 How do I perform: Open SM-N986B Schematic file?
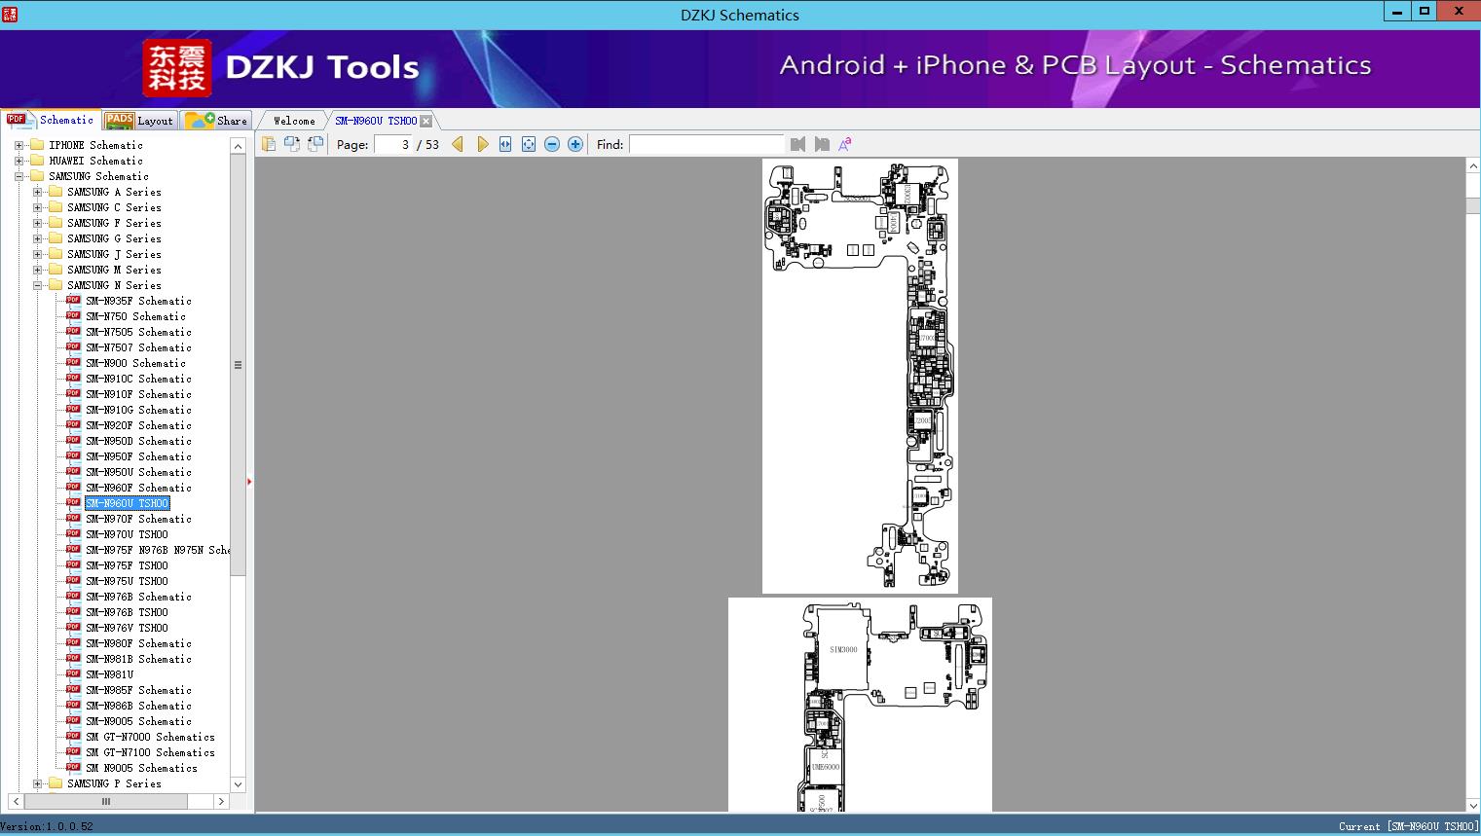[138, 706]
